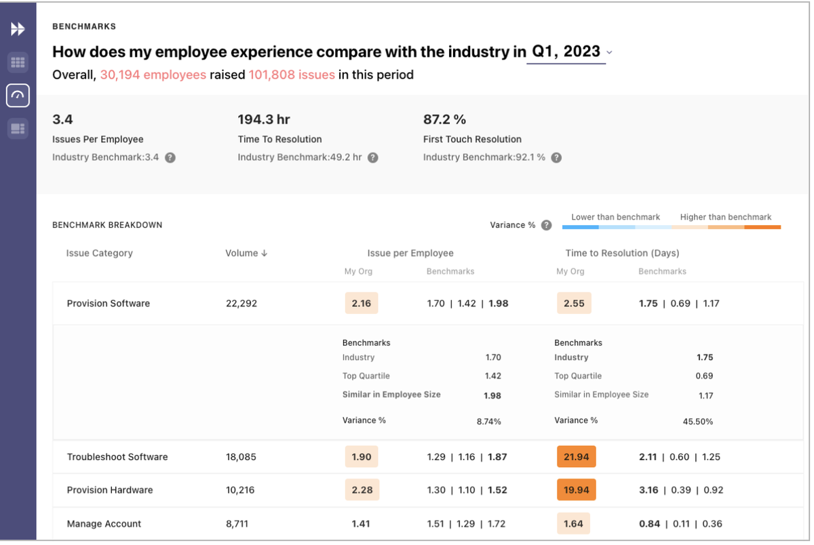Click the help icon beside Issues Per Employee benchmark
Viewport: 814px width, 545px height.
click(x=170, y=157)
